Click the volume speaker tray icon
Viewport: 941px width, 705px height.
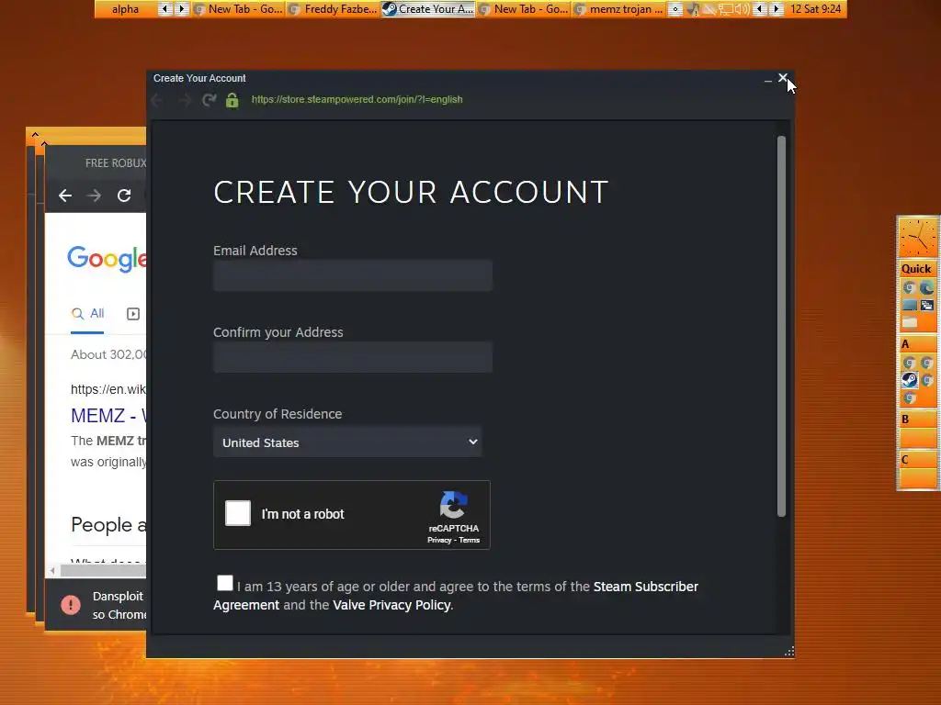tap(743, 9)
